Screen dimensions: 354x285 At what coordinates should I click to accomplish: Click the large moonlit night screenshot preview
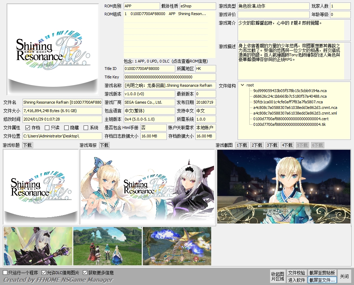284,187
